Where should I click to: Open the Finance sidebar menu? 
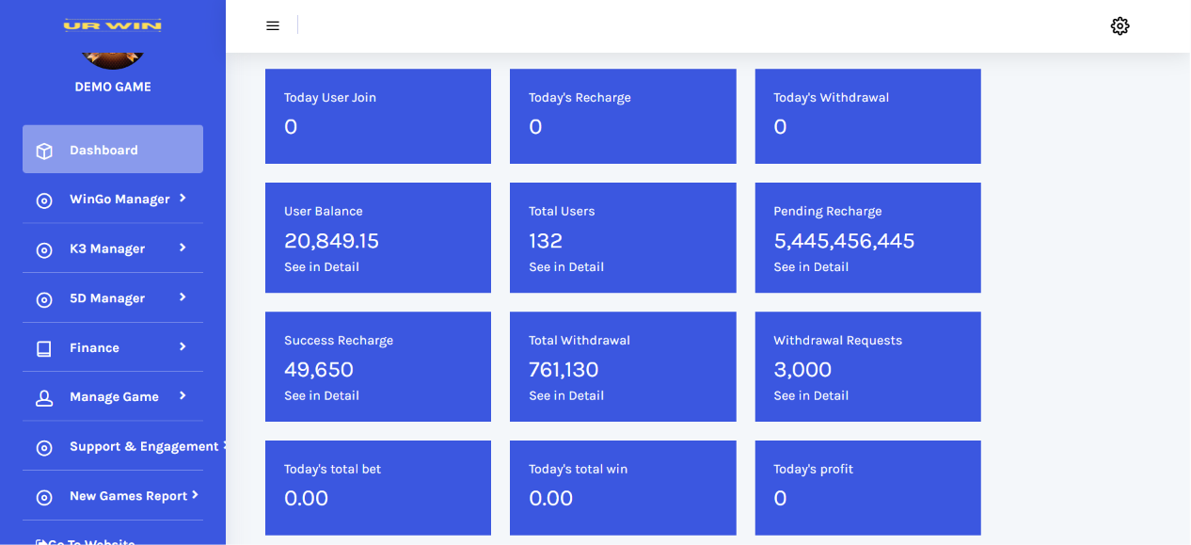pos(113,347)
